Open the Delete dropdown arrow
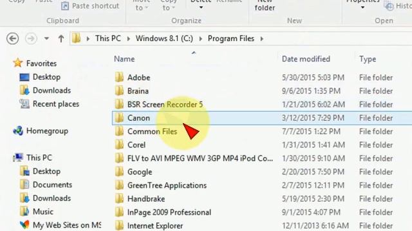The width and height of the screenshot is (412, 231). pyautogui.click(x=201, y=8)
